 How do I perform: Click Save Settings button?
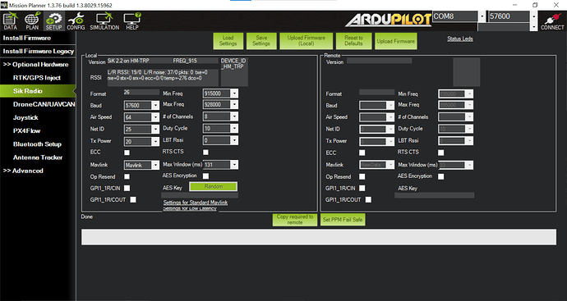261,41
